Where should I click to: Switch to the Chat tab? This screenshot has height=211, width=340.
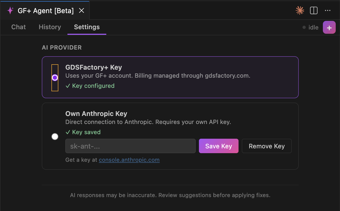pos(18,27)
